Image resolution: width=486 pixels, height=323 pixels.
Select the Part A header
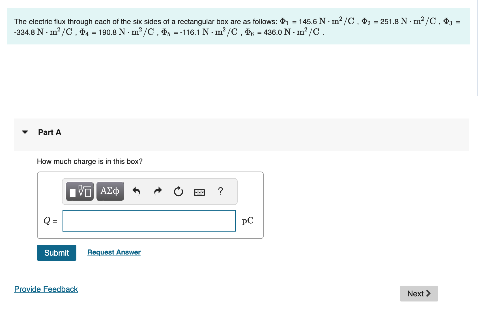[x=50, y=132]
